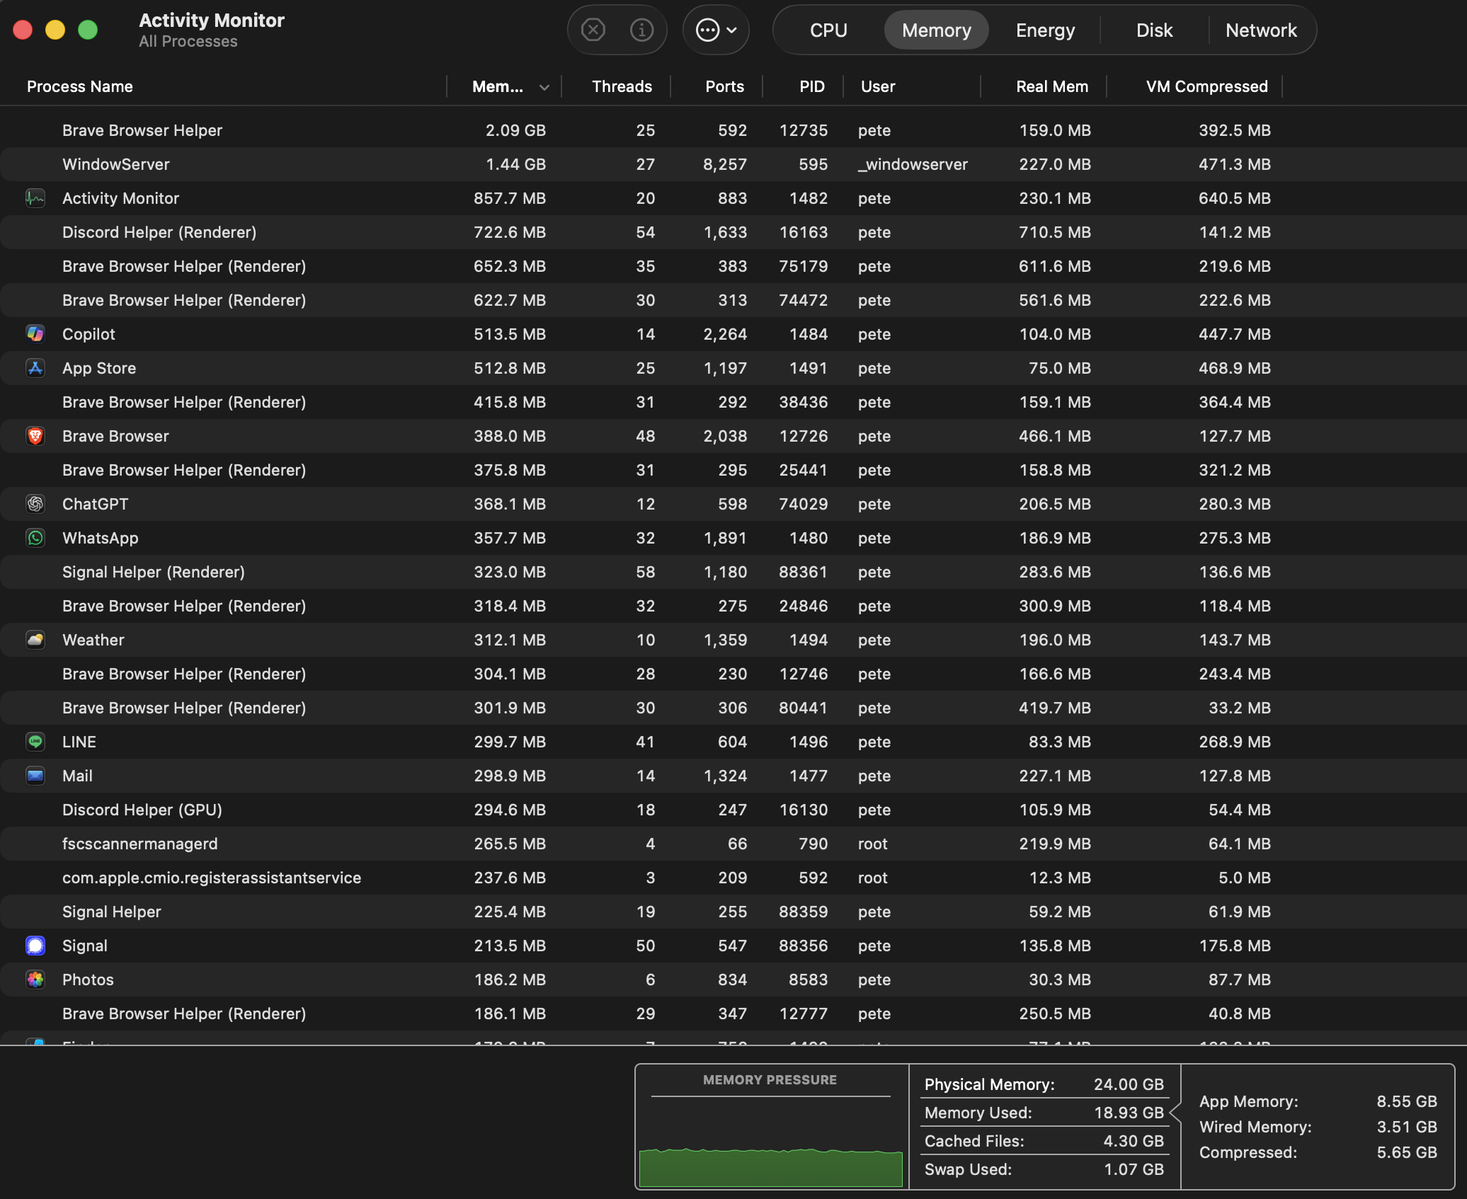Sort by PID column header
The image size is (1467, 1199).
coord(811,86)
